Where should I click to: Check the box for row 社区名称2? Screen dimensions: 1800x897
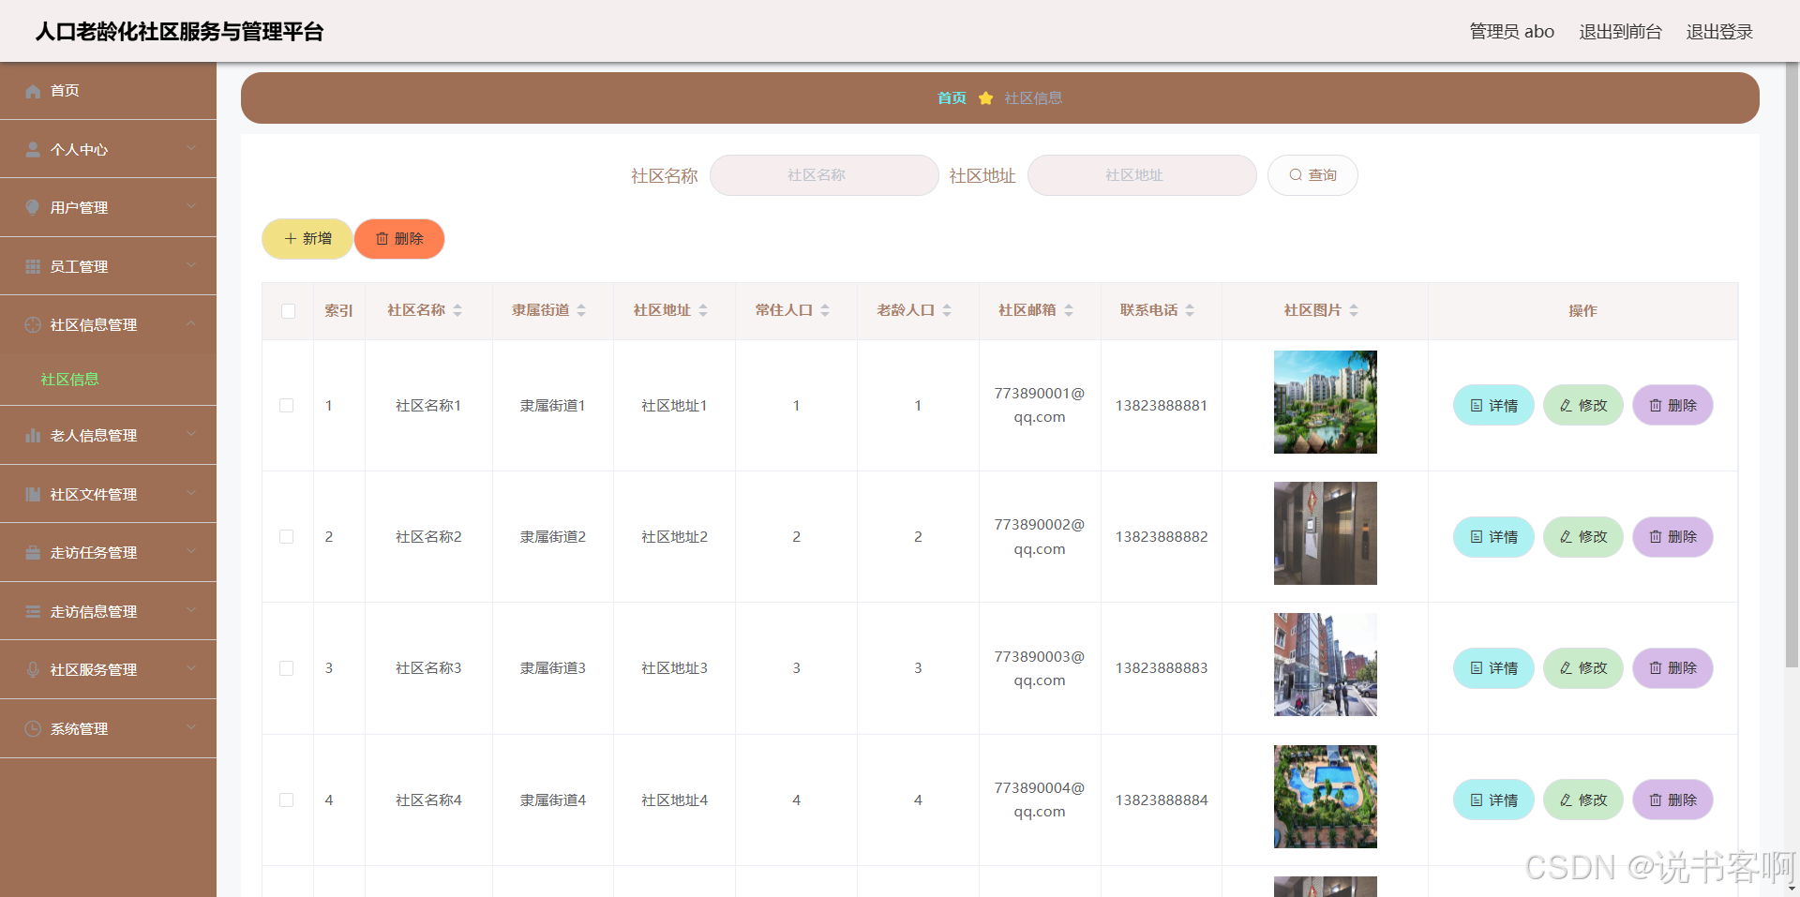tap(287, 536)
